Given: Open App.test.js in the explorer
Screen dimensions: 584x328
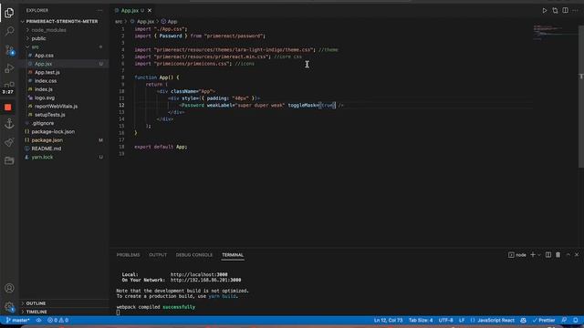Looking at the screenshot, I should [47, 72].
